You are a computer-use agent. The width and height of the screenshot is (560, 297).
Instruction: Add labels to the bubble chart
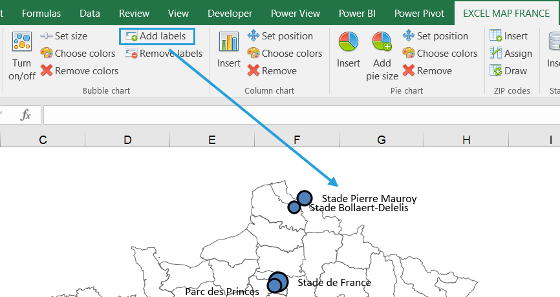click(x=156, y=36)
